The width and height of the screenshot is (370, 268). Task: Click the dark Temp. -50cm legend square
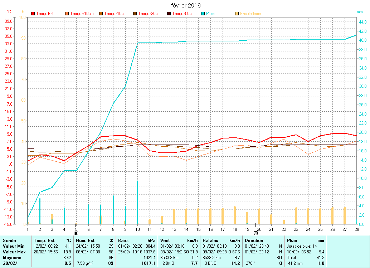coord(169,14)
